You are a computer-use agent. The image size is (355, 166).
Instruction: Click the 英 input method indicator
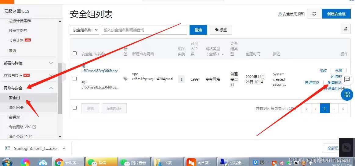coord(262,162)
